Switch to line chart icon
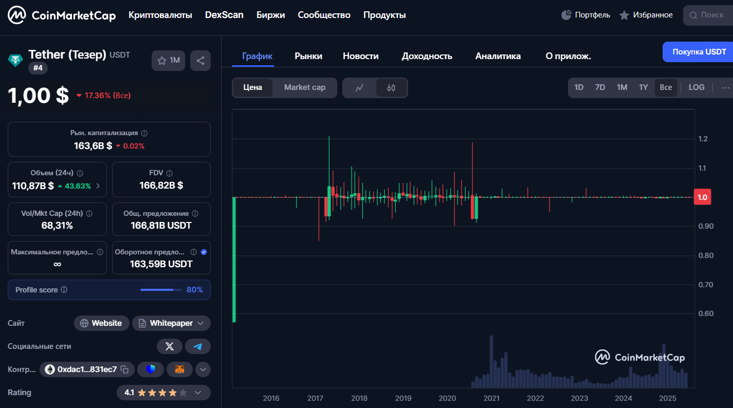Viewport: 733px width, 408px height. click(360, 88)
